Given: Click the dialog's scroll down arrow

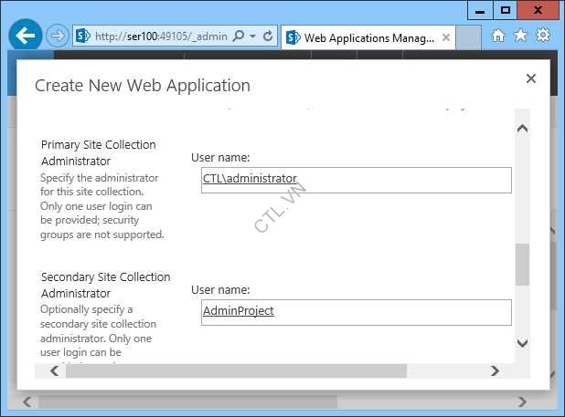Looking at the screenshot, I should click(522, 343).
